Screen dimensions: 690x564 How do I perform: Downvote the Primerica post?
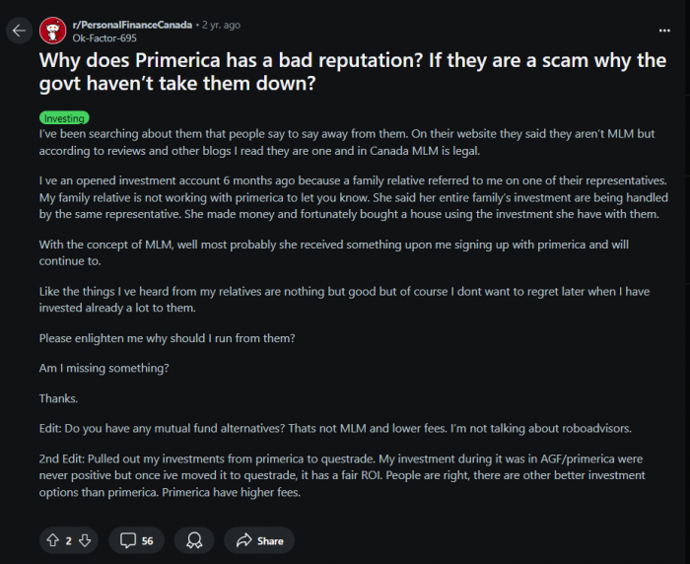pos(85,540)
